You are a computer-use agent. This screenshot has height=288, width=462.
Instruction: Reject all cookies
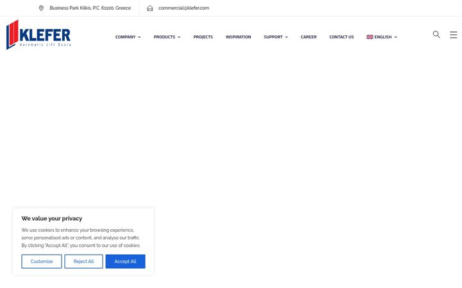coord(83,261)
